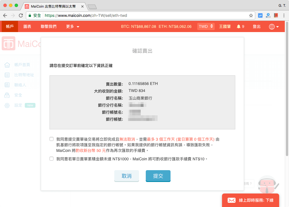289x207 pixels.
Task: Click the 聯絡人 contacts icon
Action: click(x=7, y=85)
